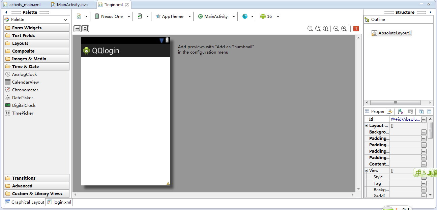Image resolution: width=437 pixels, height=210 pixels.
Task: Open the Text Fields palette category
Action: coord(36,35)
